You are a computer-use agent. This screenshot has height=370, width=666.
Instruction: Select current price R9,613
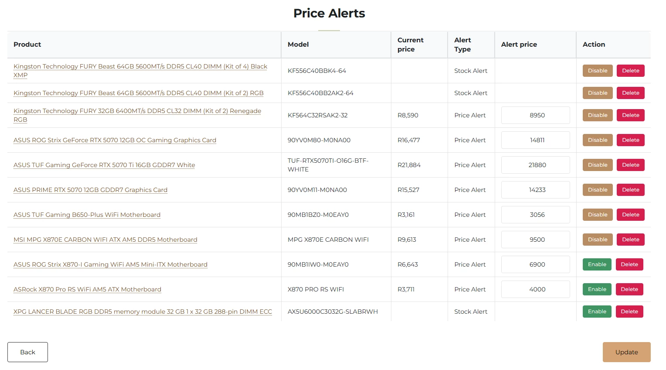pyautogui.click(x=407, y=240)
